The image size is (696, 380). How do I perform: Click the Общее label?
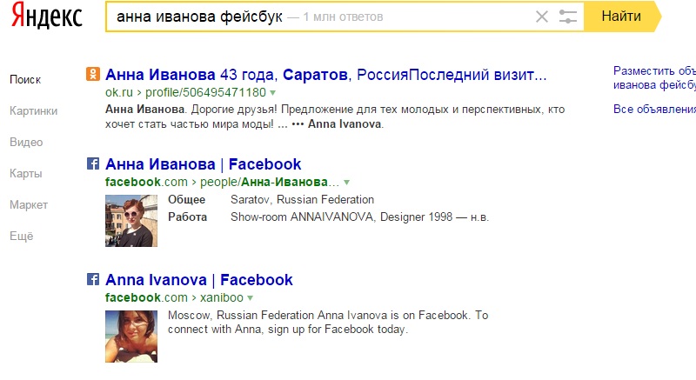(186, 200)
